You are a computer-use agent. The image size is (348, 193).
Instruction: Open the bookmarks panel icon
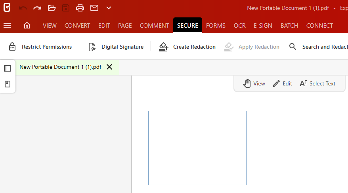click(8, 84)
